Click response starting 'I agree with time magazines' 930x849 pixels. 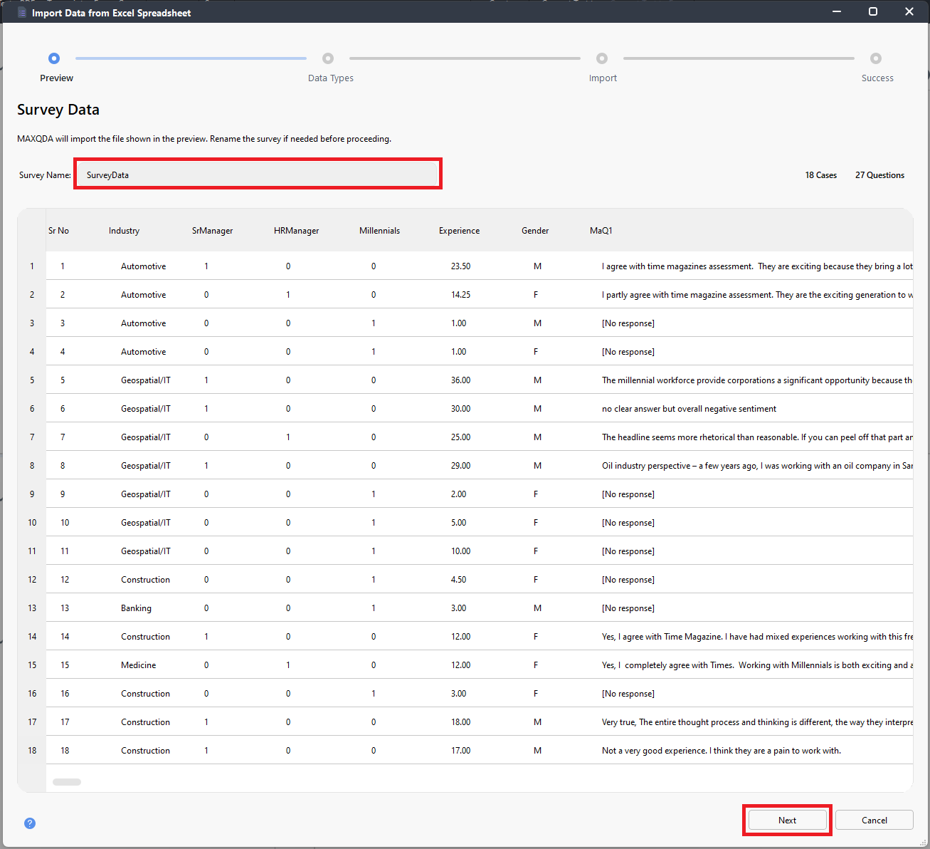click(757, 266)
